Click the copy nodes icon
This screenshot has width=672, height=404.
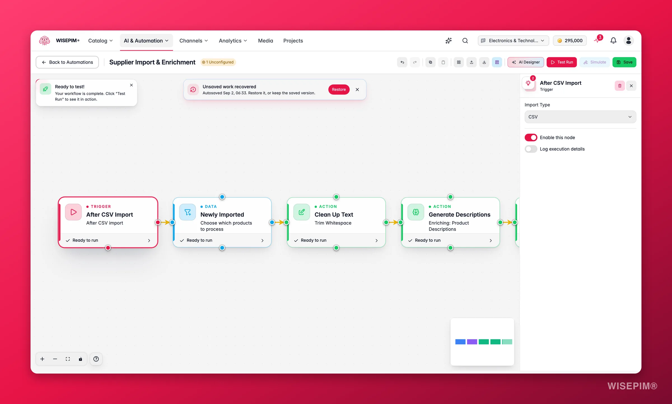430,62
